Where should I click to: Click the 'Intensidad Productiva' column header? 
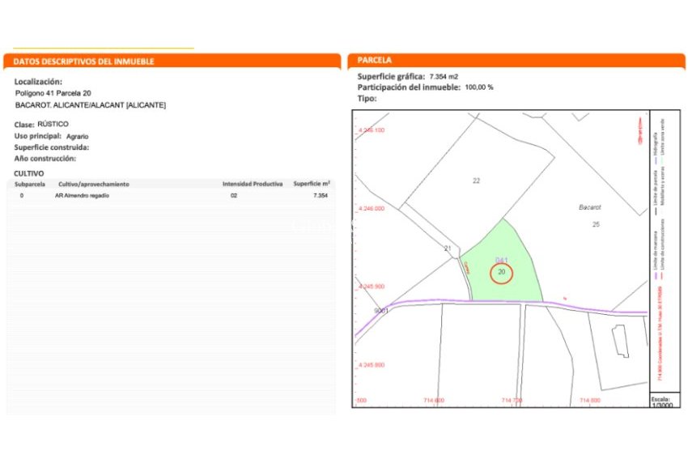253,185
